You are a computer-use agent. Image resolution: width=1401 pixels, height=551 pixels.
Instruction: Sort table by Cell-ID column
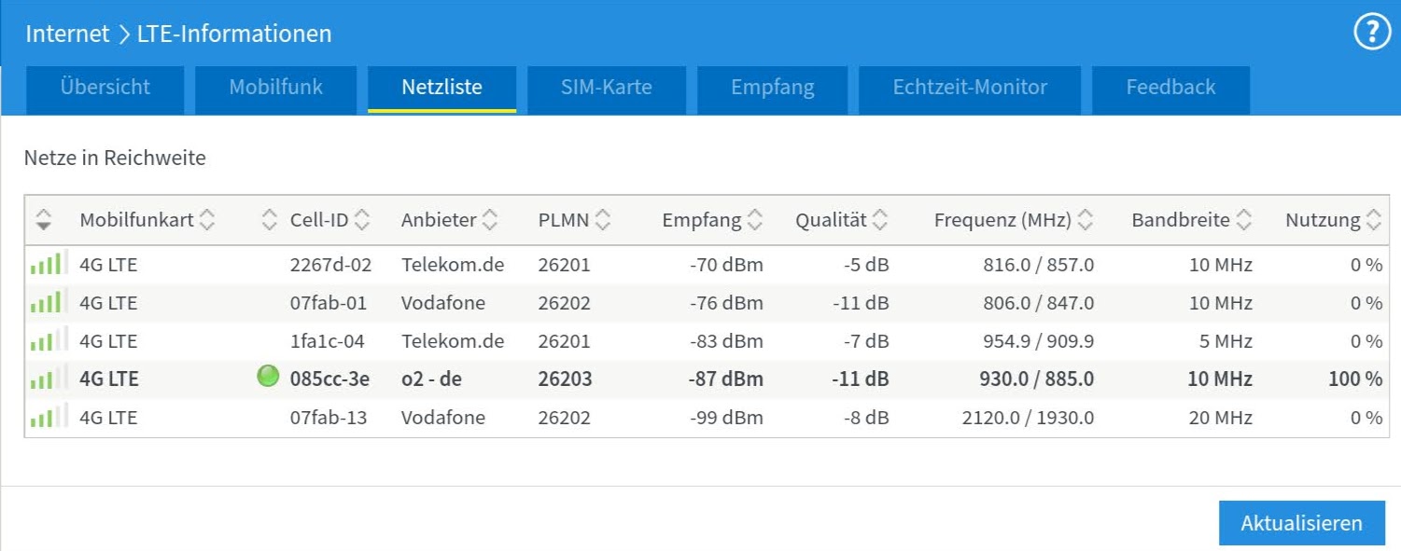(361, 220)
